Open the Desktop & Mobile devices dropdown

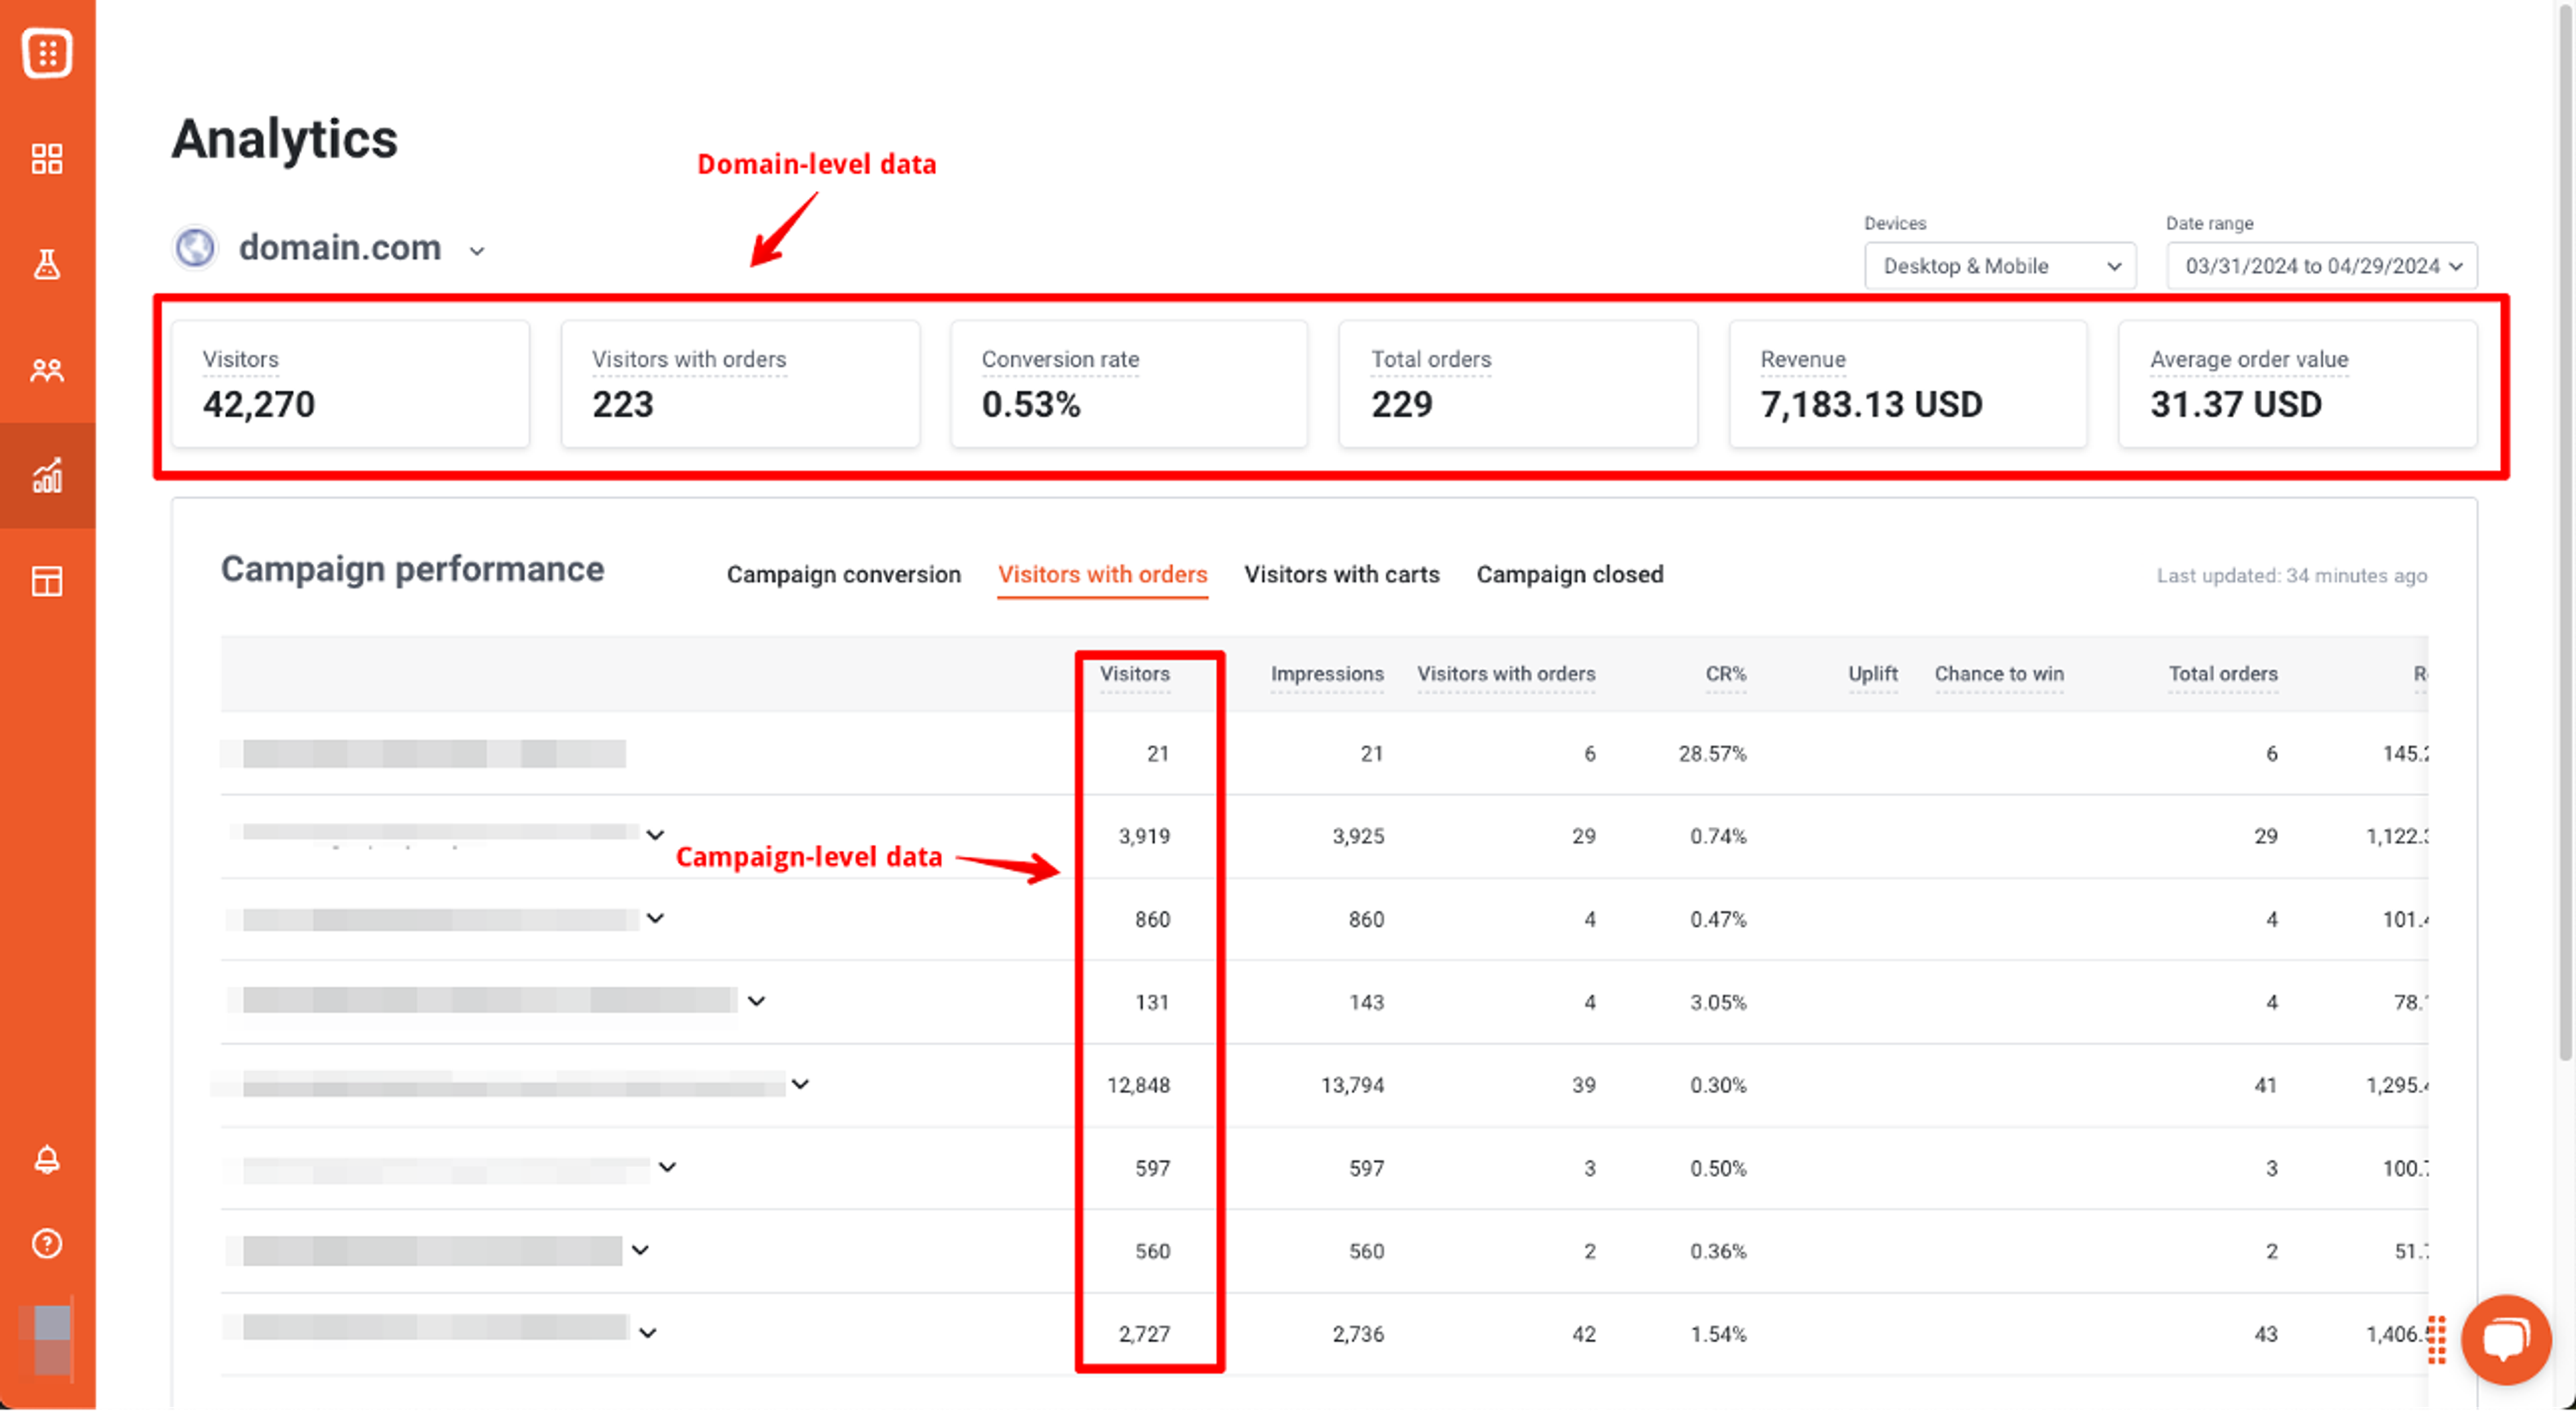pos(1999,266)
